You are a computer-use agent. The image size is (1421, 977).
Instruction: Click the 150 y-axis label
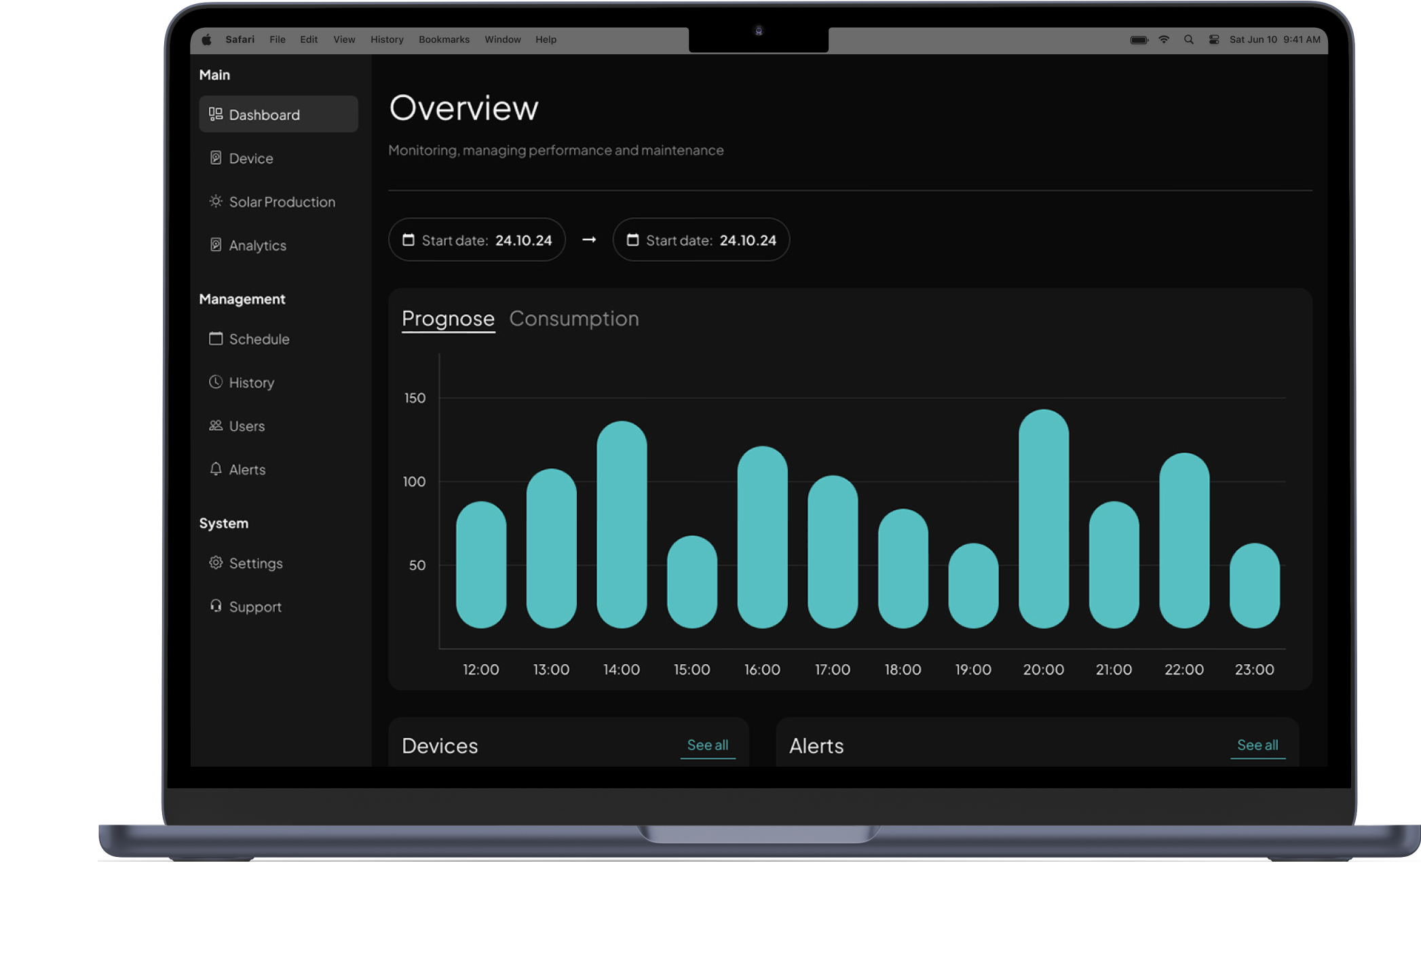tap(415, 398)
